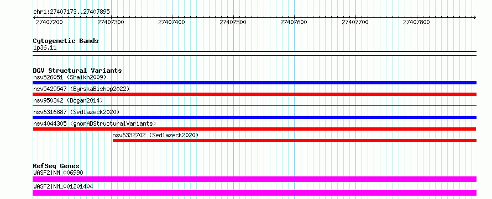The image size is (492, 199).
Task: Click ruler position 27407700
Action: 355,22
